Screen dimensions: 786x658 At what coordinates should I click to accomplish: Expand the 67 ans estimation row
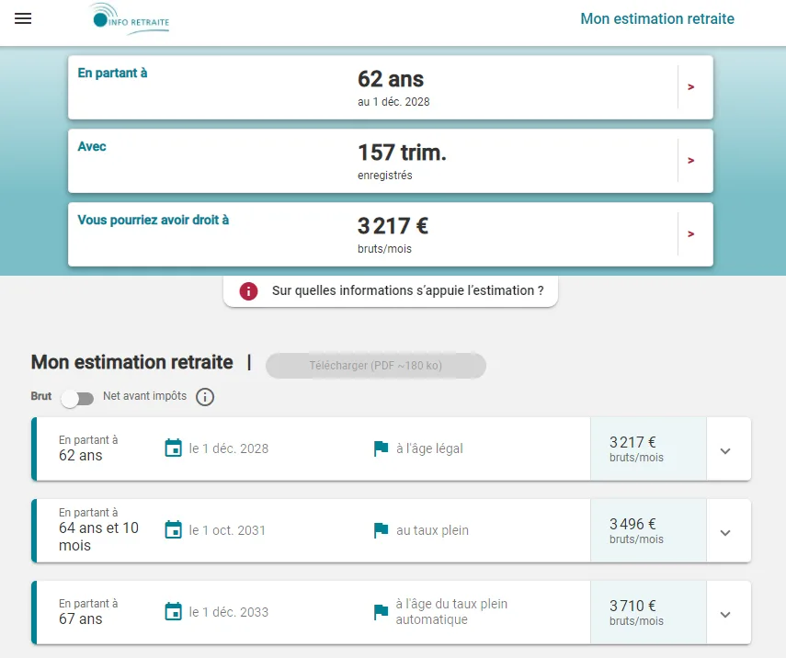click(725, 614)
